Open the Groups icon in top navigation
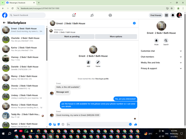Viewport: 186px width, 139px height. pos(110,15)
